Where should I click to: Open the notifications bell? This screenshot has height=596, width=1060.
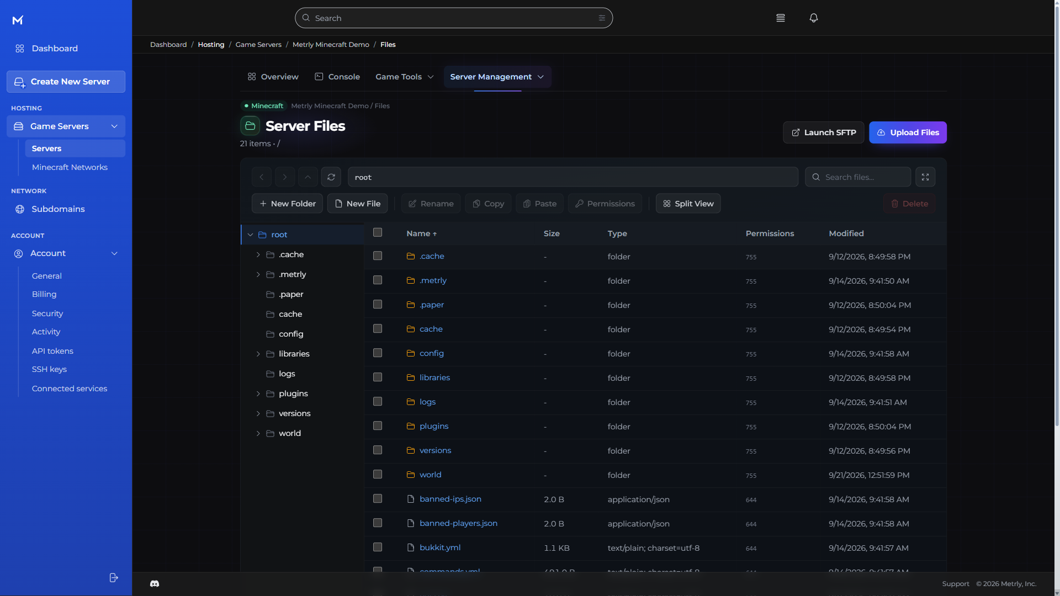[x=813, y=18]
